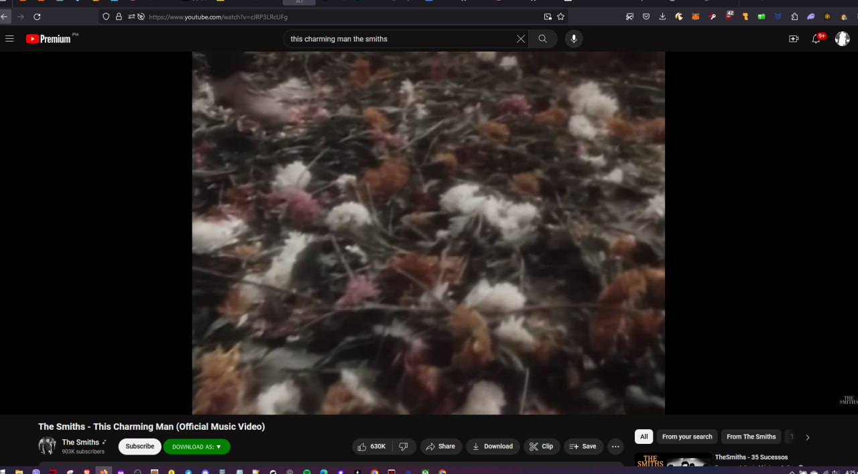Screen dimensions: 858x474
Task: Open TheSmiths - 35 Sucessos video
Action: [x=751, y=457]
